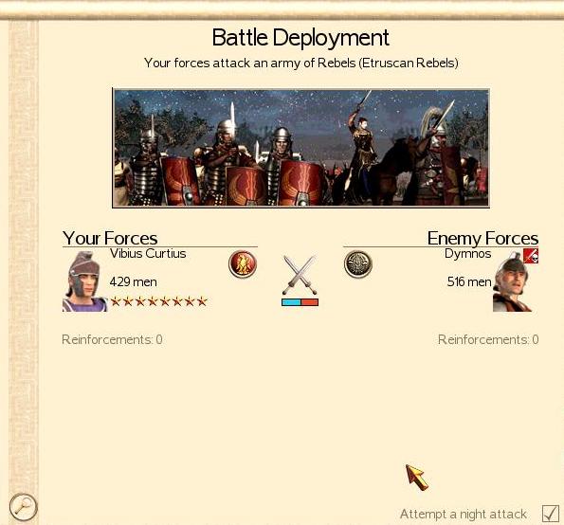
Task: Click the Roman faction emblem
Action: (243, 264)
